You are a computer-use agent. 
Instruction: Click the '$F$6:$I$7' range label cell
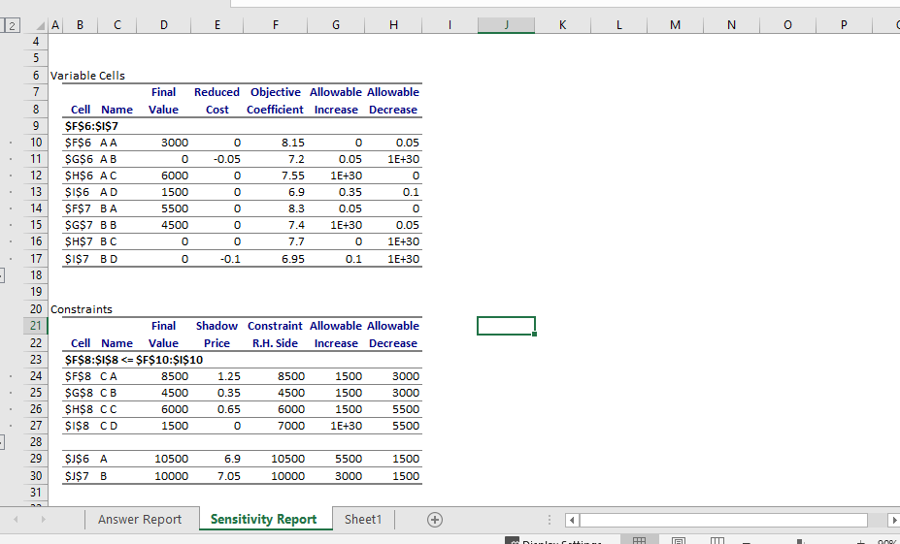91,126
